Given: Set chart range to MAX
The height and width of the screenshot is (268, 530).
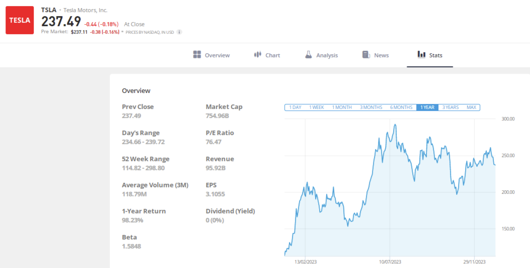Looking at the screenshot, I should (x=471, y=107).
